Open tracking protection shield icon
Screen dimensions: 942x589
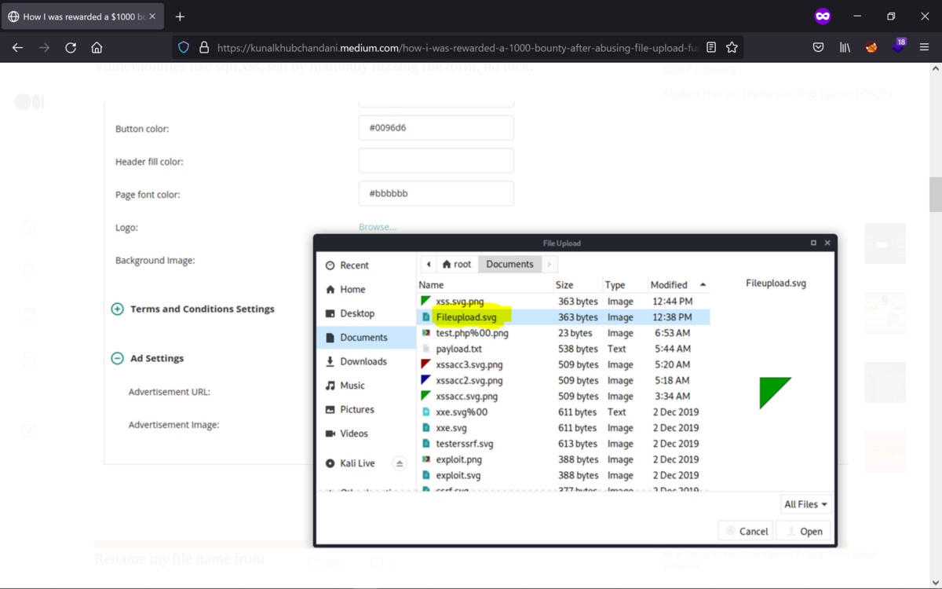coord(184,47)
